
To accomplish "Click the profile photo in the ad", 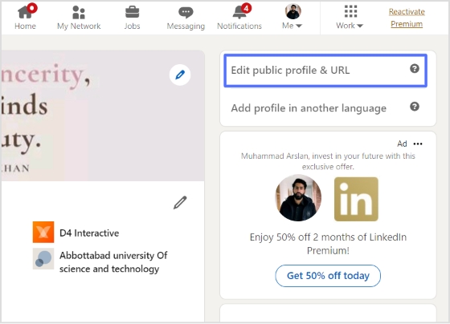I will coord(298,198).
